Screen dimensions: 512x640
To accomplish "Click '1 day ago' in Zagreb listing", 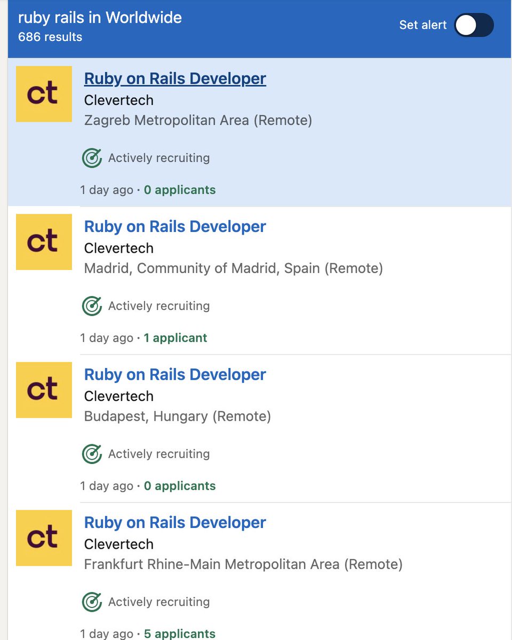I will [107, 190].
